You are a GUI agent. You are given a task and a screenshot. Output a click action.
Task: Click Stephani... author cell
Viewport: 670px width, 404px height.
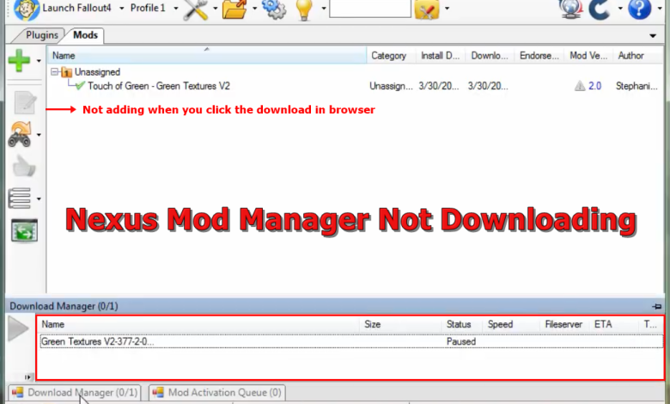pyautogui.click(x=636, y=86)
